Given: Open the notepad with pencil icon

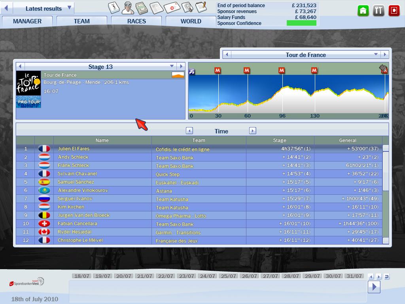Looking at the screenshot, I should (x=201, y=7).
